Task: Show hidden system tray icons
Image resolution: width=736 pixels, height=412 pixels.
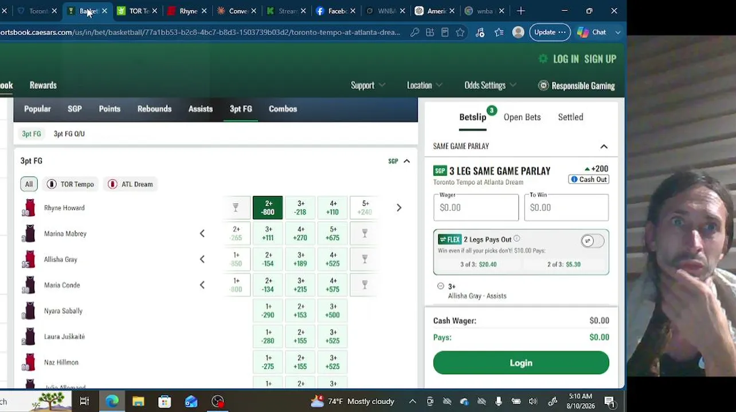Action: pos(412,402)
